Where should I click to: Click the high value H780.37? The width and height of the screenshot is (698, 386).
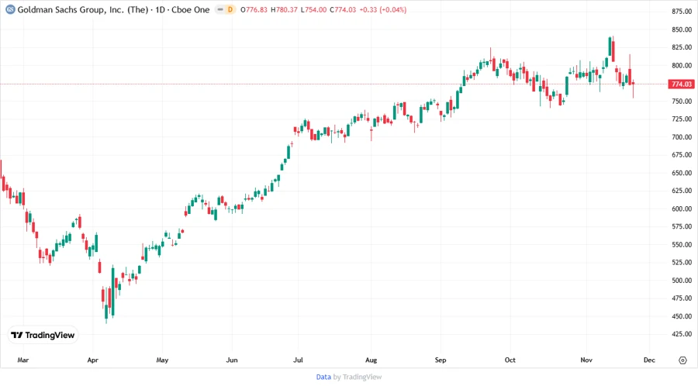tap(284, 9)
